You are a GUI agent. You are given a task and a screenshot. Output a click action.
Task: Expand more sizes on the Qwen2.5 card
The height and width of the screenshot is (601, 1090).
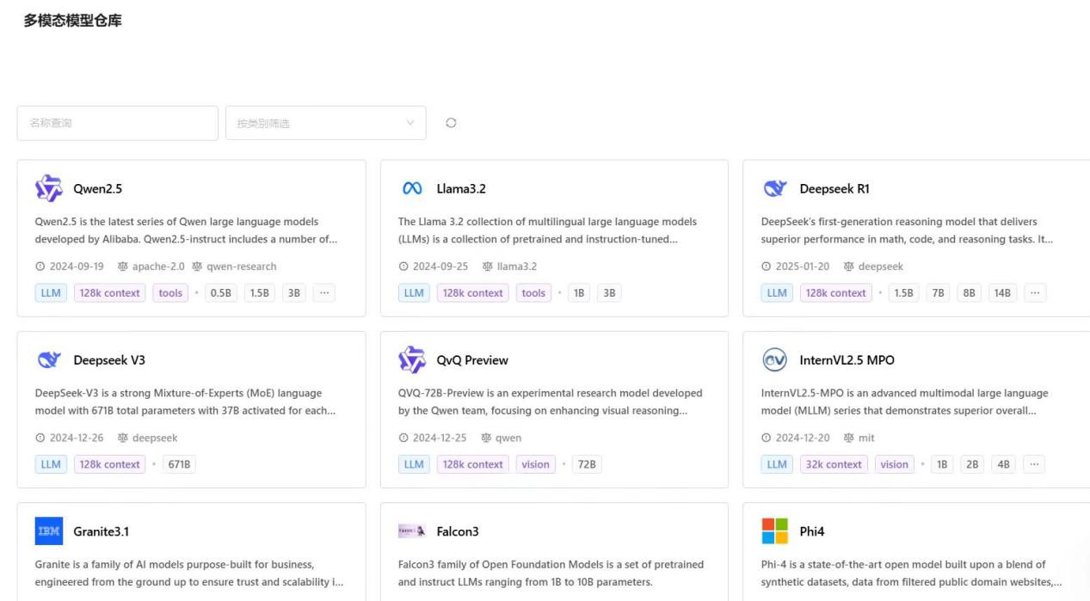[323, 293]
